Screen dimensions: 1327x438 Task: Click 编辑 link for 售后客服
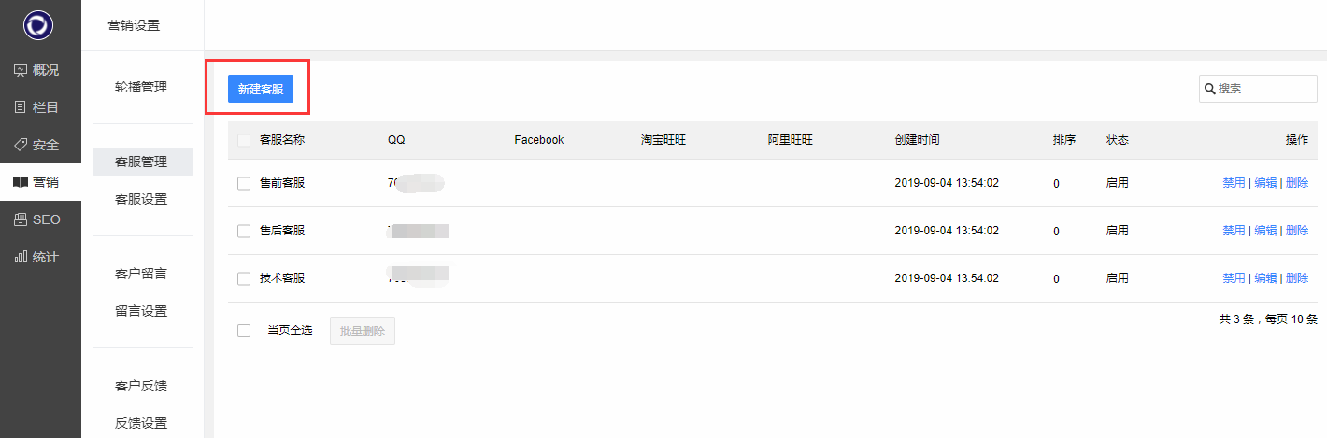(x=1265, y=231)
